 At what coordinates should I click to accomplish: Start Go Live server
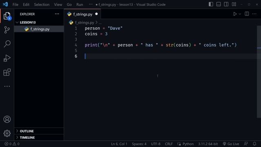231,144
